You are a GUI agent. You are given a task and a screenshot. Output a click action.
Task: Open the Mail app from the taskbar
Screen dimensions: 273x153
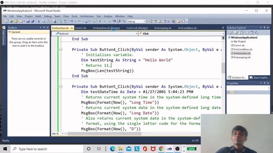tap(129, 149)
